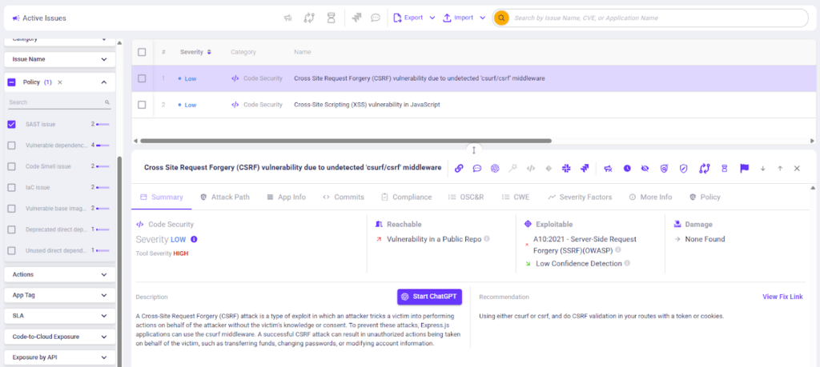Click workflow cycle icon in detail toolbar
Screen dimensions: 820x367
pos(704,168)
